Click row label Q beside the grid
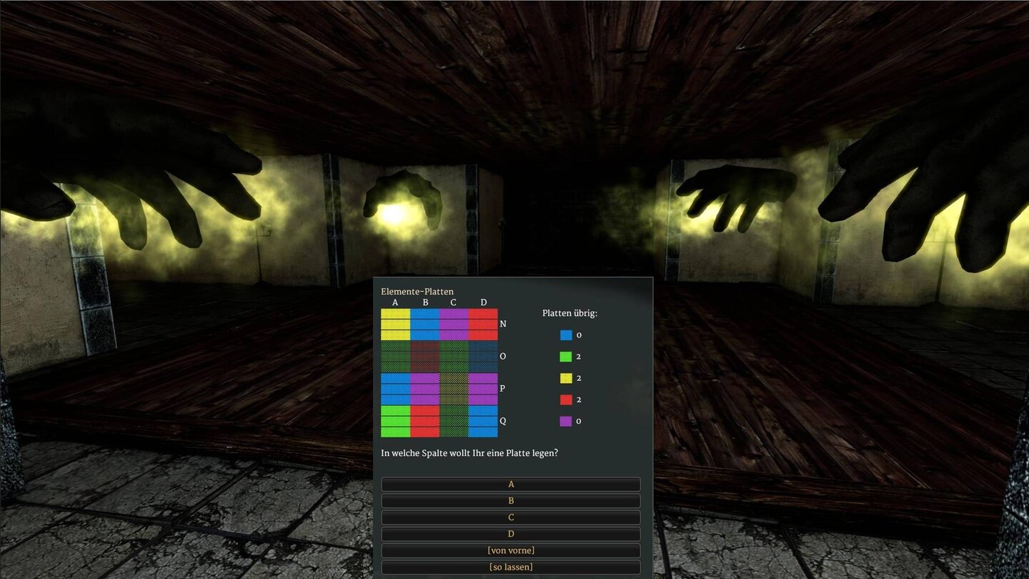1029x579 pixels. (503, 421)
